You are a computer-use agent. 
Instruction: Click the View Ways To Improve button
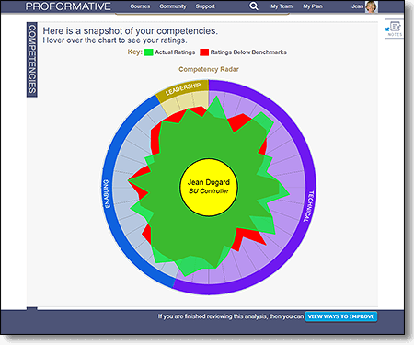(x=341, y=316)
